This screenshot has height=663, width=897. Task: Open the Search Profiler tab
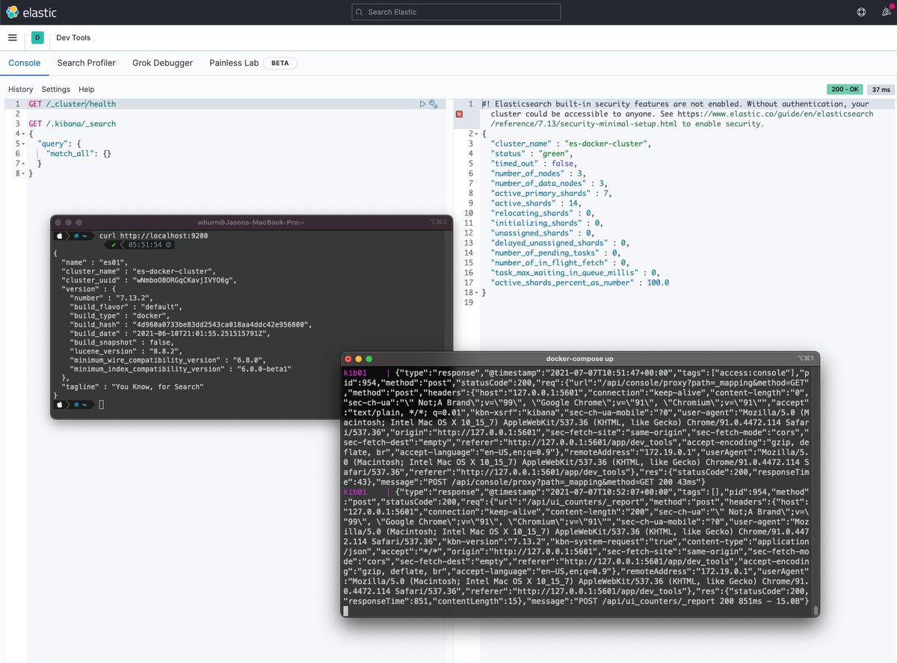click(86, 63)
